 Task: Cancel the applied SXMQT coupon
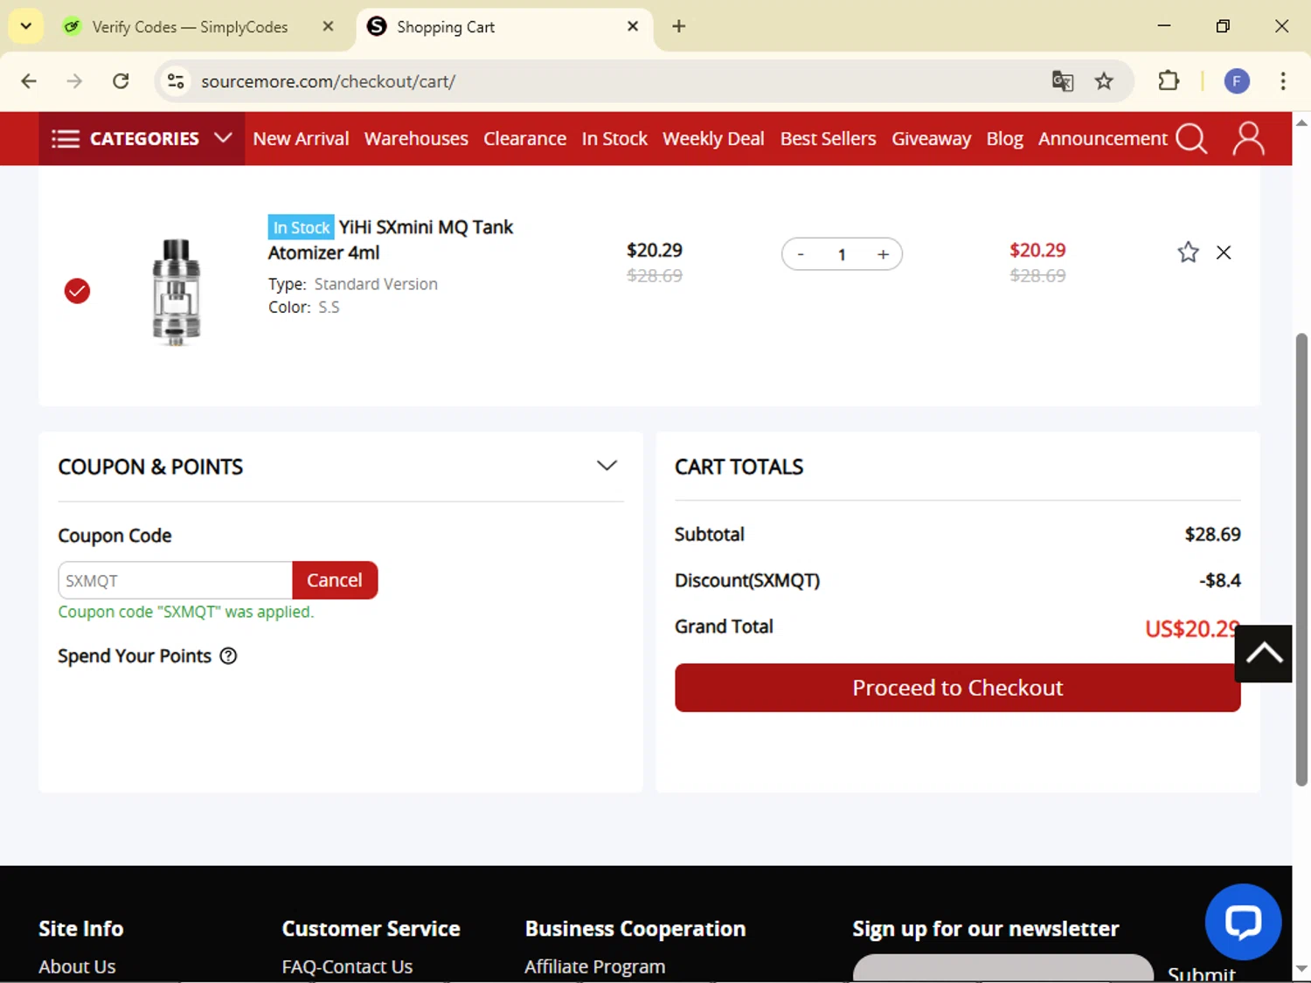coord(335,580)
